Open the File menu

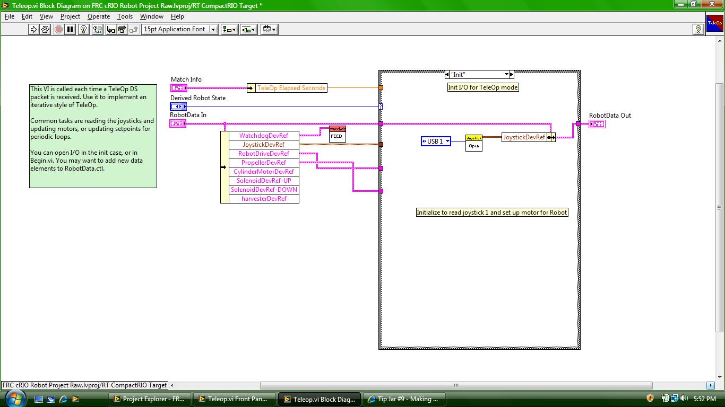coord(10,16)
